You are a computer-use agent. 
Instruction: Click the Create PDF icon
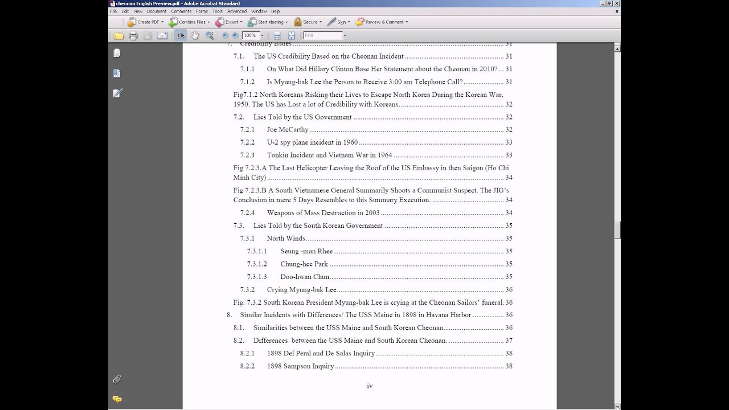[132, 22]
